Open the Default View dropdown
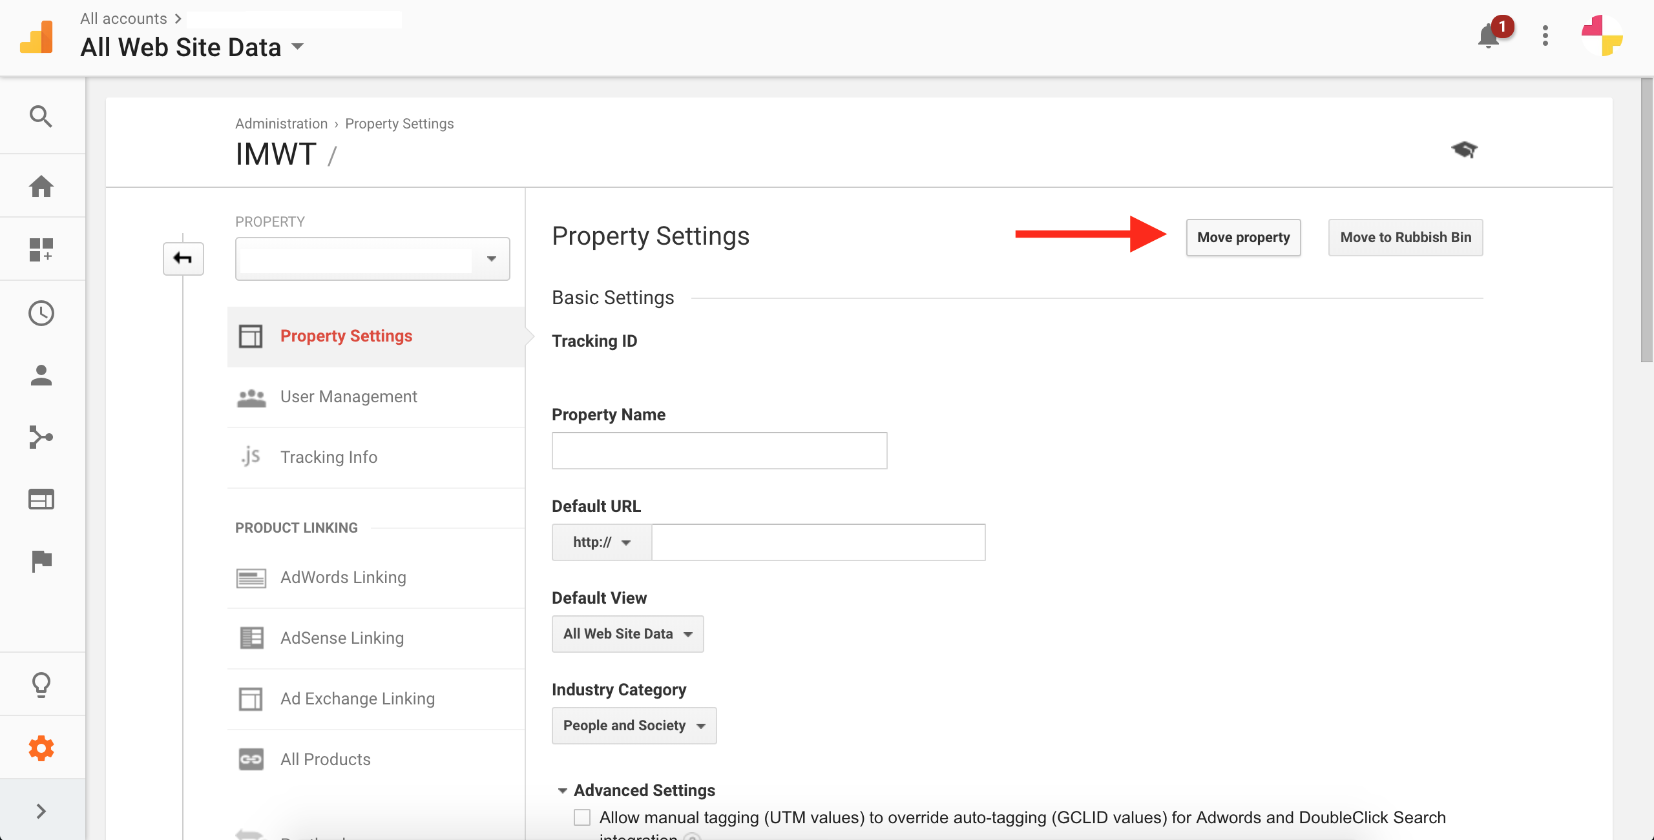Screen dimensions: 1654x840 coord(627,634)
